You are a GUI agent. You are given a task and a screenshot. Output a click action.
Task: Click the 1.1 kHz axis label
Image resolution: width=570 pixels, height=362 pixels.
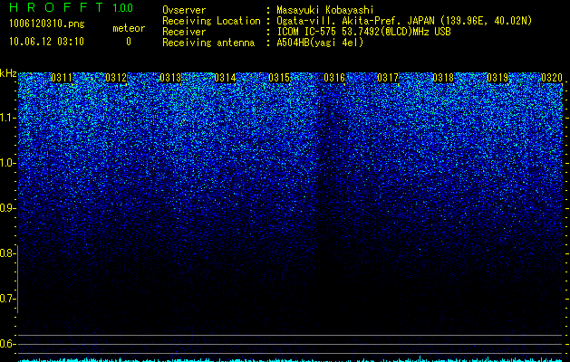click(x=6, y=118)
